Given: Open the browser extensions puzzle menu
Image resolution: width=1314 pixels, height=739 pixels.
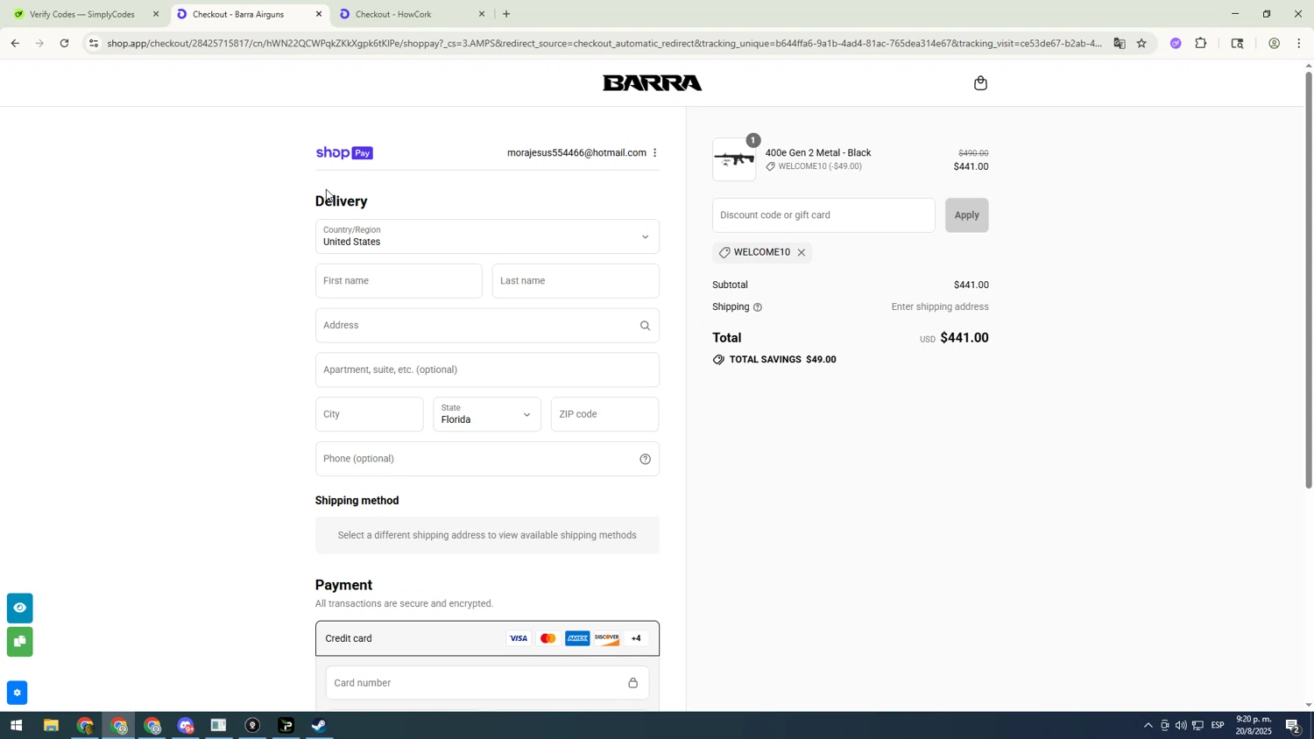Looking at the screenshot, I should tap(1201, 43).
